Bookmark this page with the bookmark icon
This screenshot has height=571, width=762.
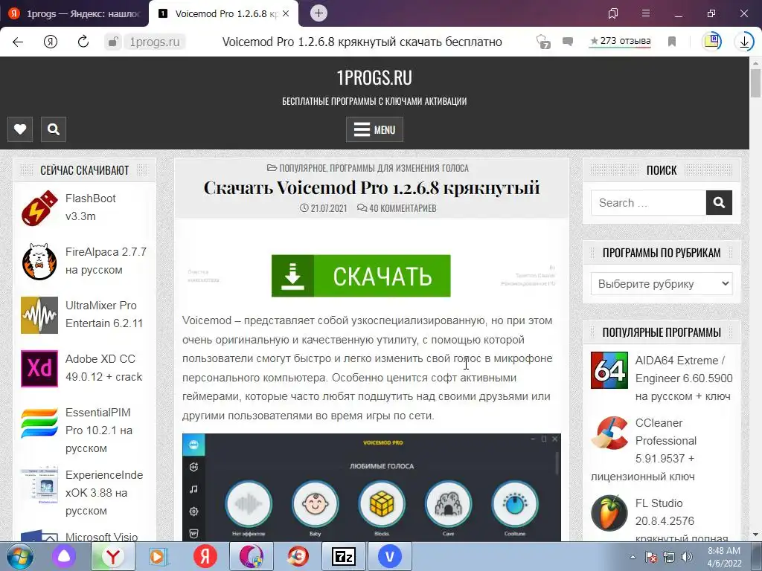pos(672,42)
